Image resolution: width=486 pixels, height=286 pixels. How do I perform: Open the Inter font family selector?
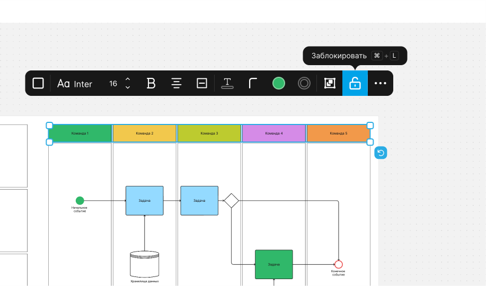pyautogui.click(x=75, y=84)
